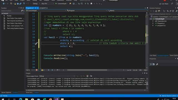Collapse the General group in Toolbox
The height and width of the screenshot is (100, 178).
pos(2,13)
